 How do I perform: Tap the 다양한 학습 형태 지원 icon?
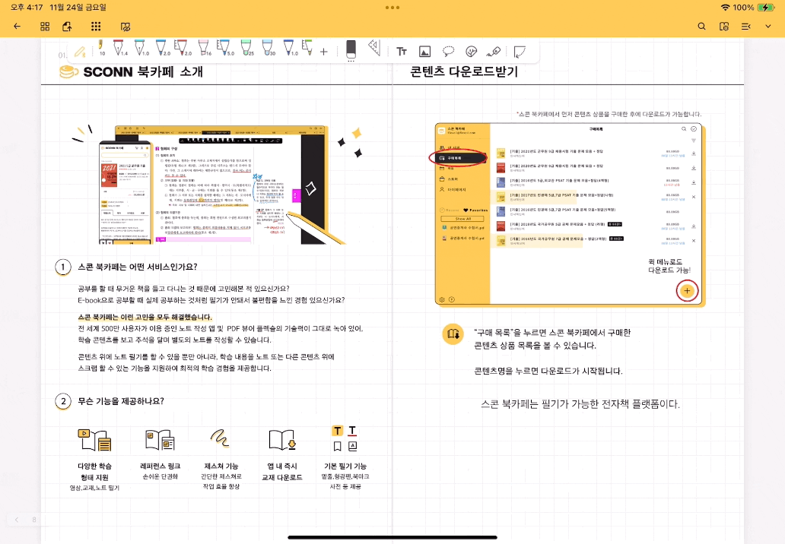click(94, 440)
